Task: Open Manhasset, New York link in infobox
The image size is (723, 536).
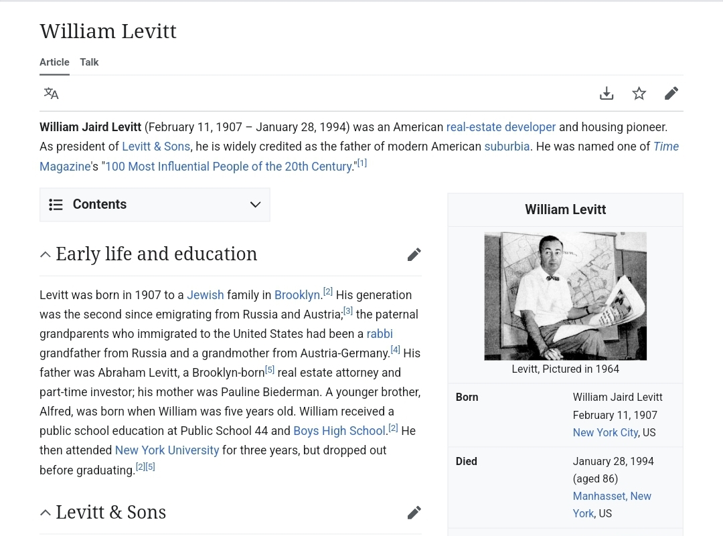Action: (612, 505)
